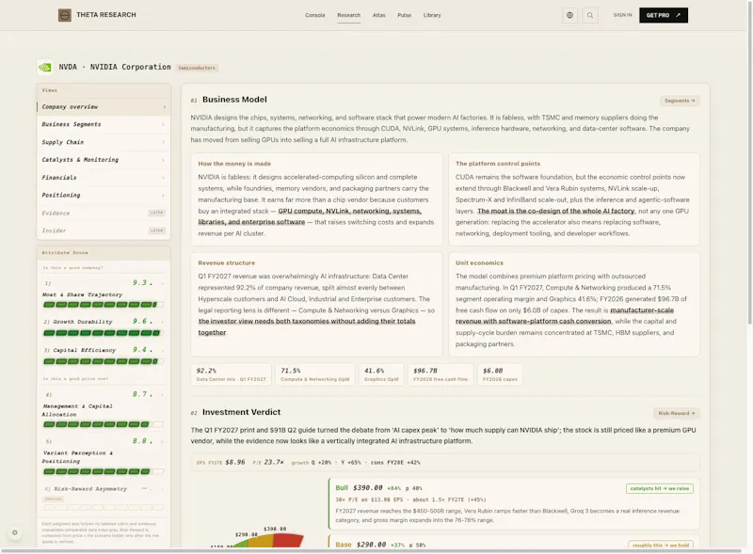Click the Growth Durability score bar
Image resolution: width=753 pixels, height=554 pixels.
[104, 333]
